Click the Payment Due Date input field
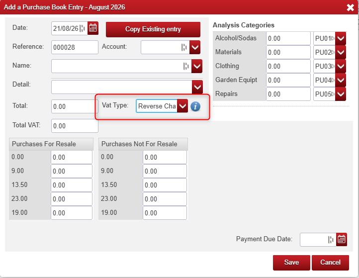This screenshot has height=278, width=359. click(318, 240)
